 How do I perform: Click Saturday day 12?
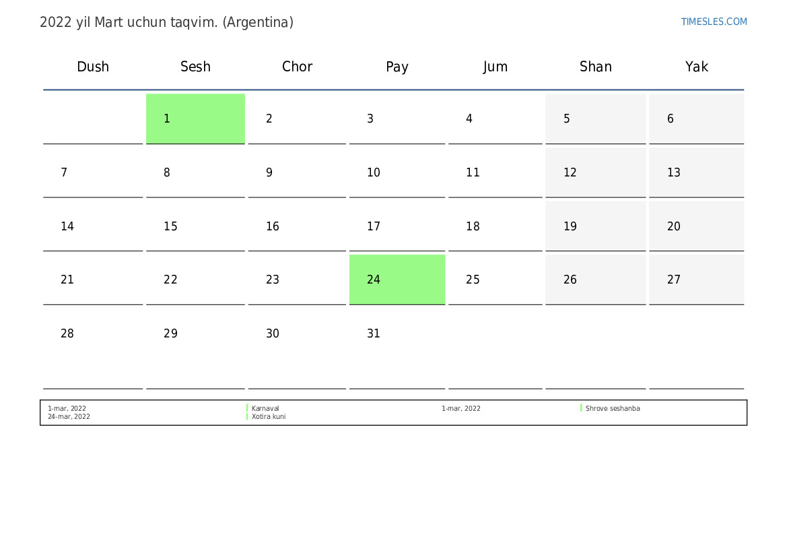tap(596, 172)
